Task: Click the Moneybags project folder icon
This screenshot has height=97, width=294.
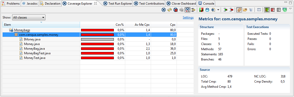Action: tap(11, 30)
